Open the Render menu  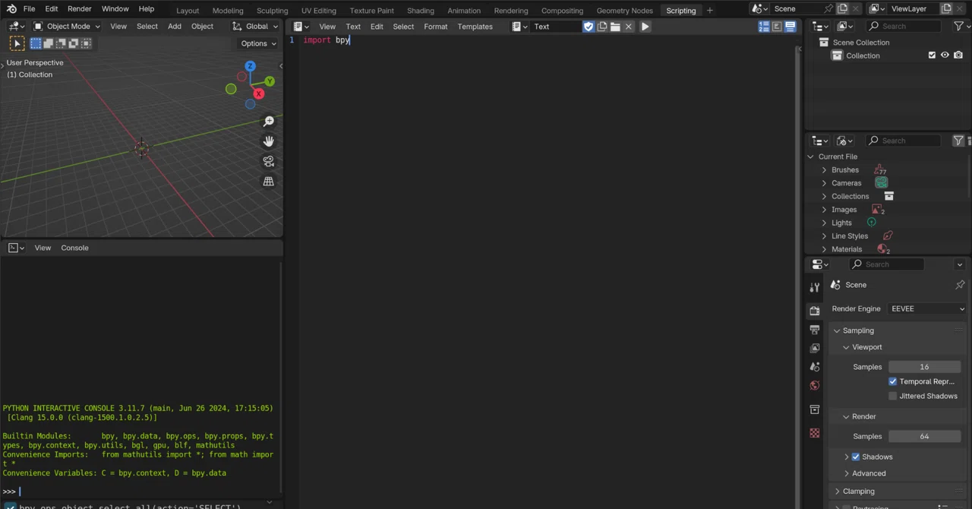pyautogui.click(x=79, y=9)
